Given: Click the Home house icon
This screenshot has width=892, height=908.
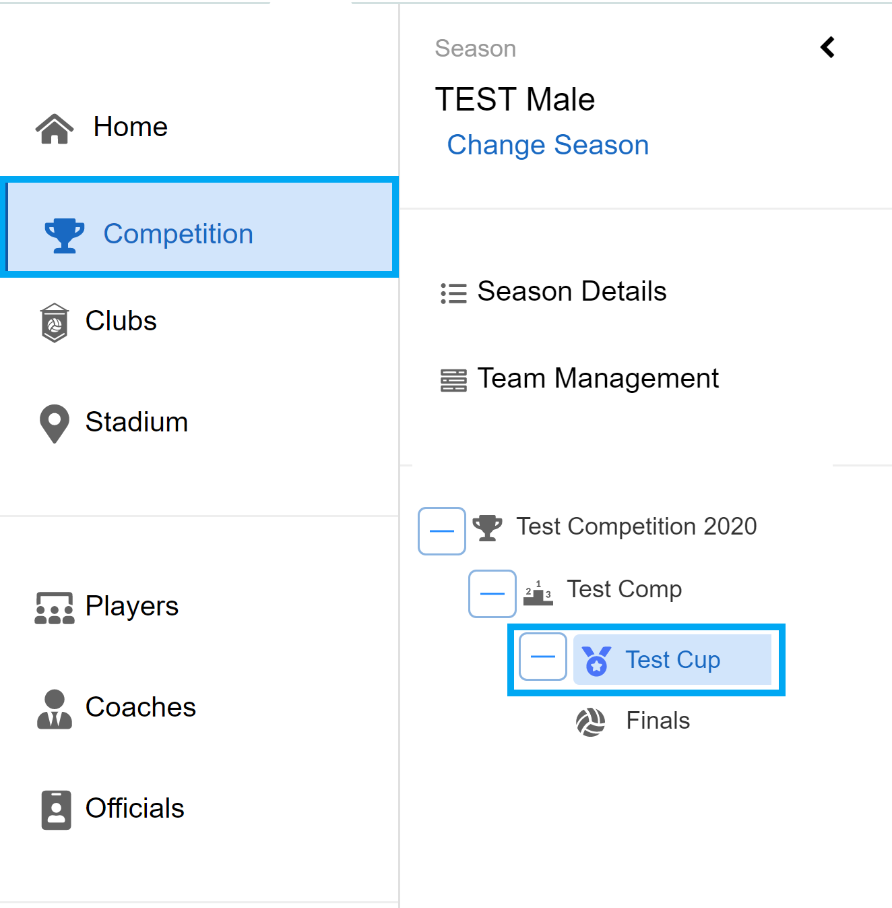Looking at the screenshot, I should [x=55, y=128].
